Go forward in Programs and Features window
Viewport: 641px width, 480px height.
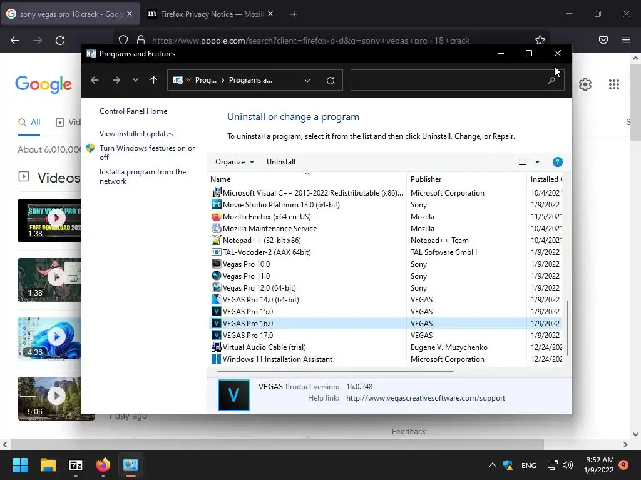(x=116, y=80)
